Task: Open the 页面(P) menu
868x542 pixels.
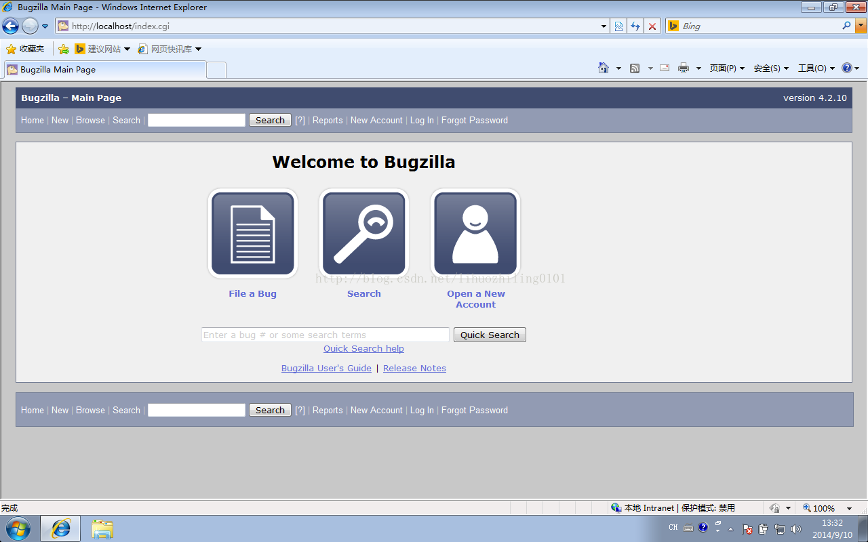Action: pos(727,68)
